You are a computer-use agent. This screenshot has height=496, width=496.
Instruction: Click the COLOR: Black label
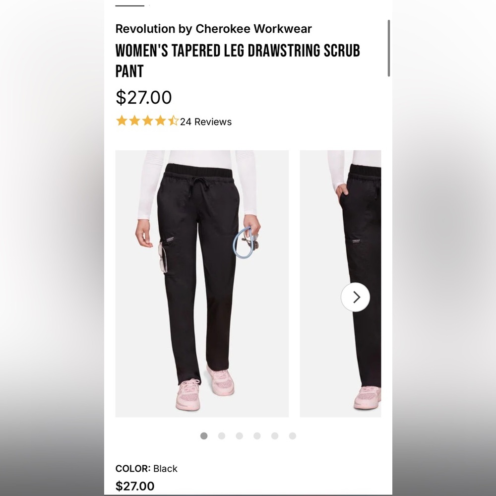tap(146, 469)
